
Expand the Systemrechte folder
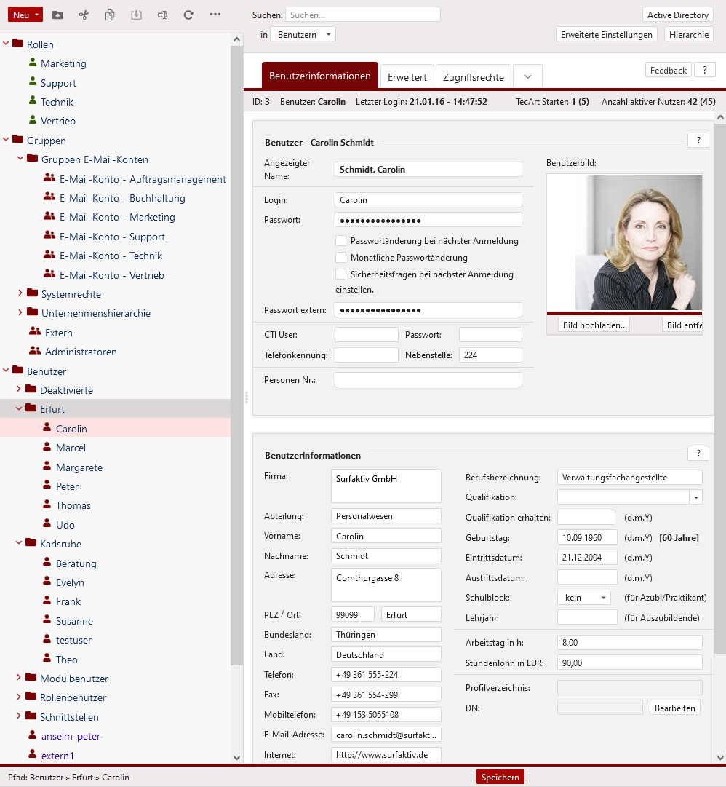(x=20, y=294)
